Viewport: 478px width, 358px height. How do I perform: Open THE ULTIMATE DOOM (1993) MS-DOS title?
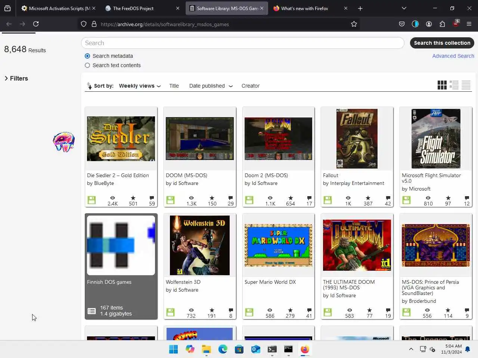coord(349,285)
